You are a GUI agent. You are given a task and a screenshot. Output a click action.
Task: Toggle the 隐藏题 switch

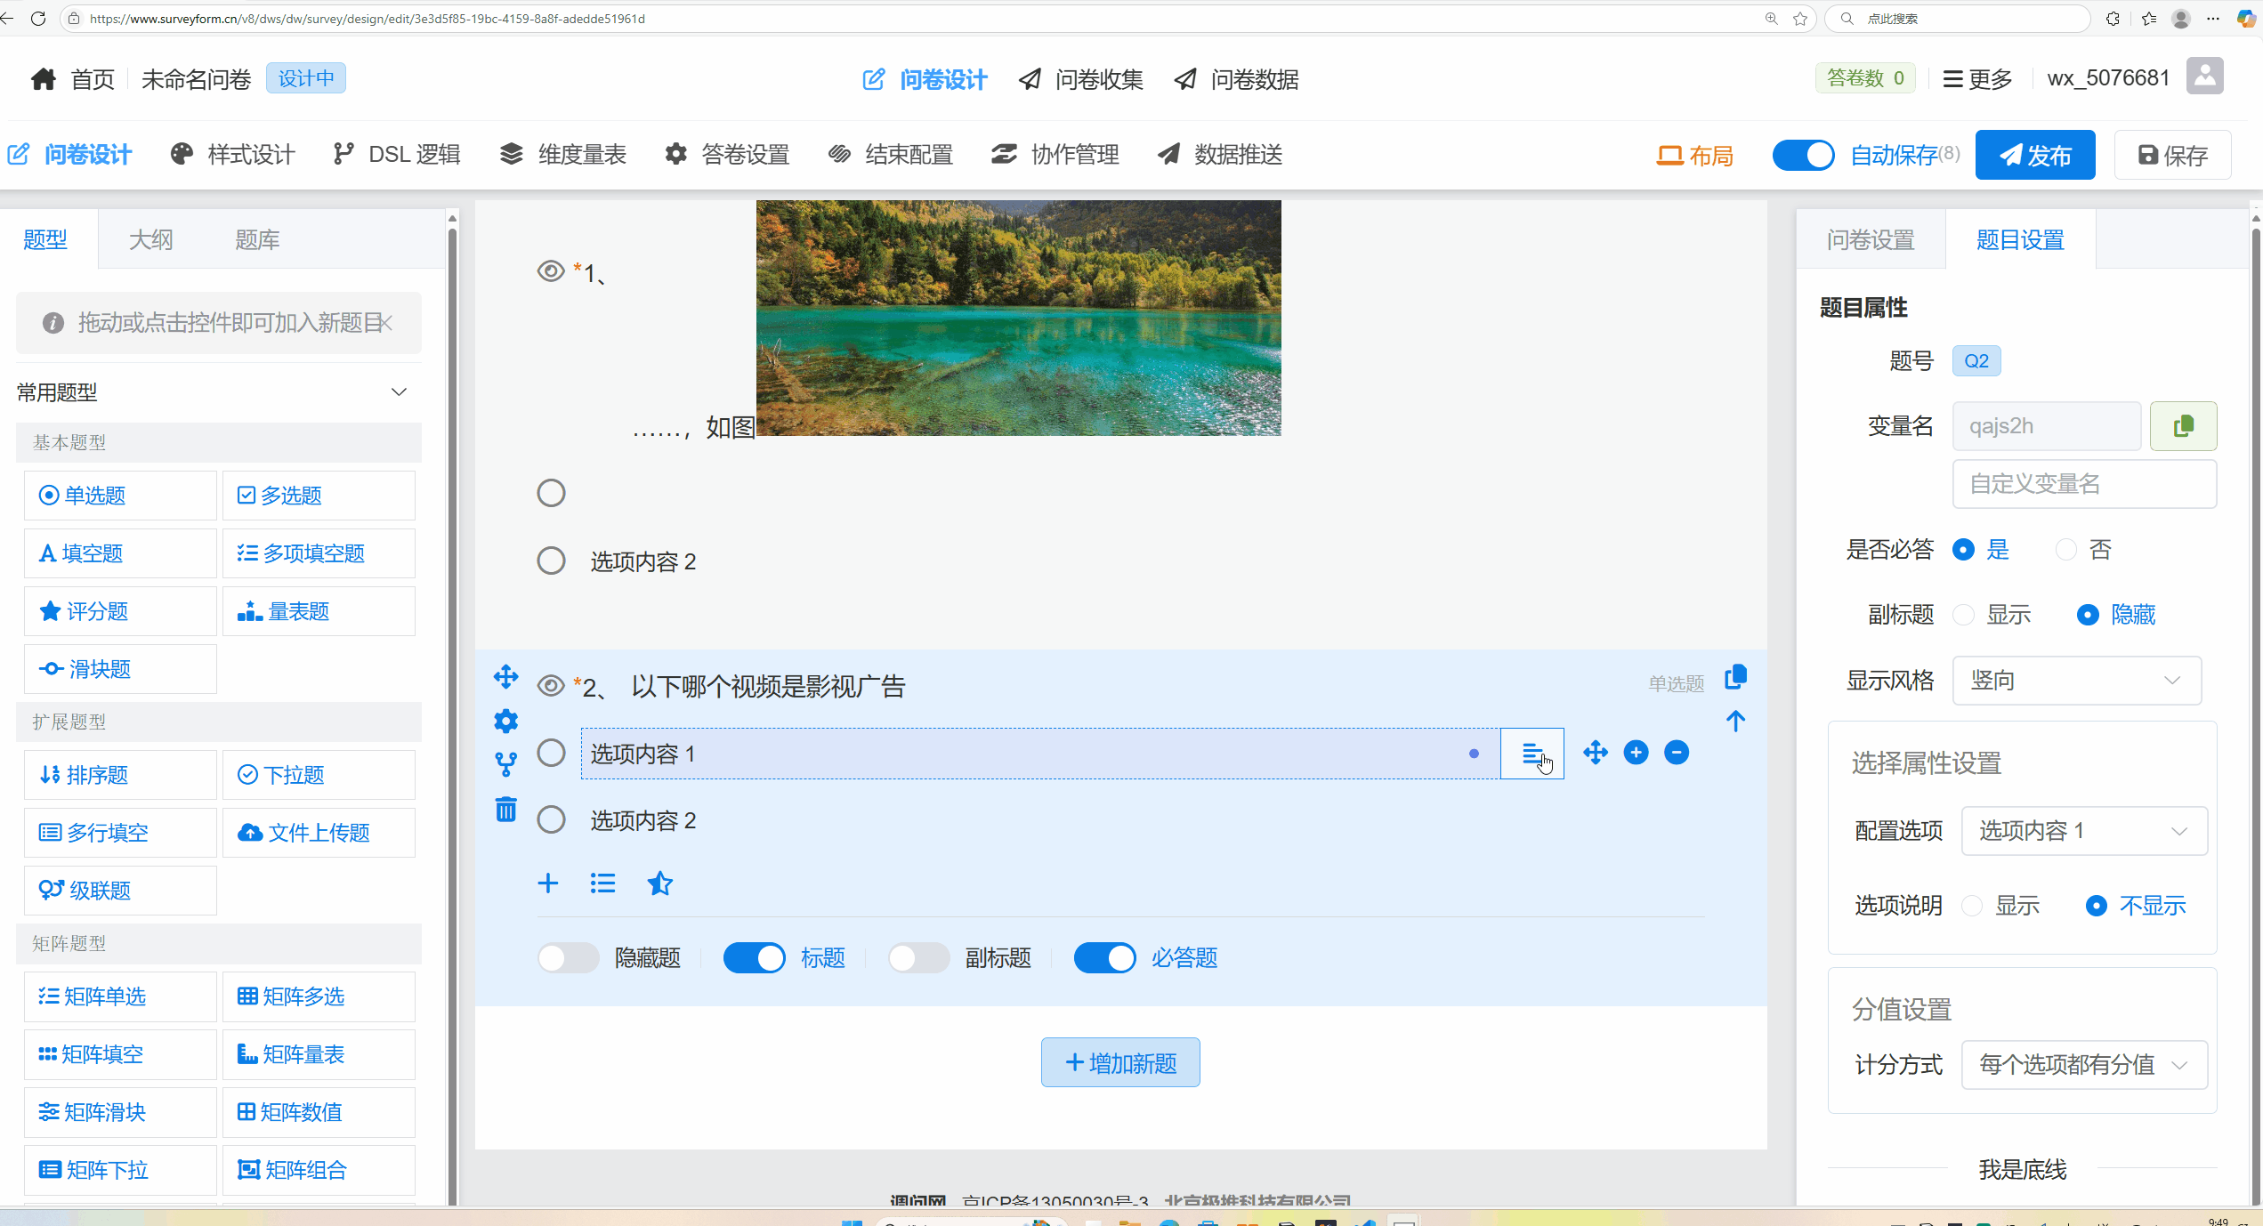pyautogui.click(x=569, y=958)
